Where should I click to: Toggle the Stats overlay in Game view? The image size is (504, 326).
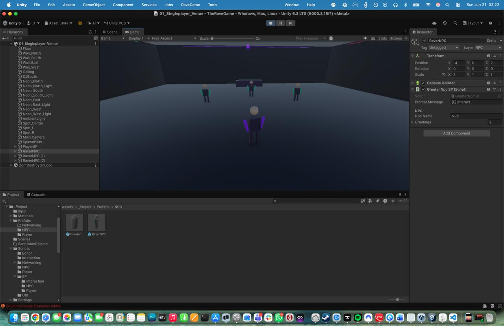(382, 38)
